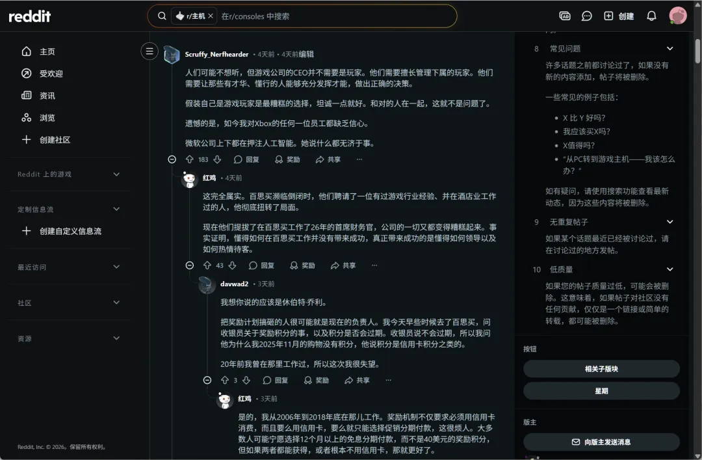Collapse the davwad2 comment thread

coord(207,380)
